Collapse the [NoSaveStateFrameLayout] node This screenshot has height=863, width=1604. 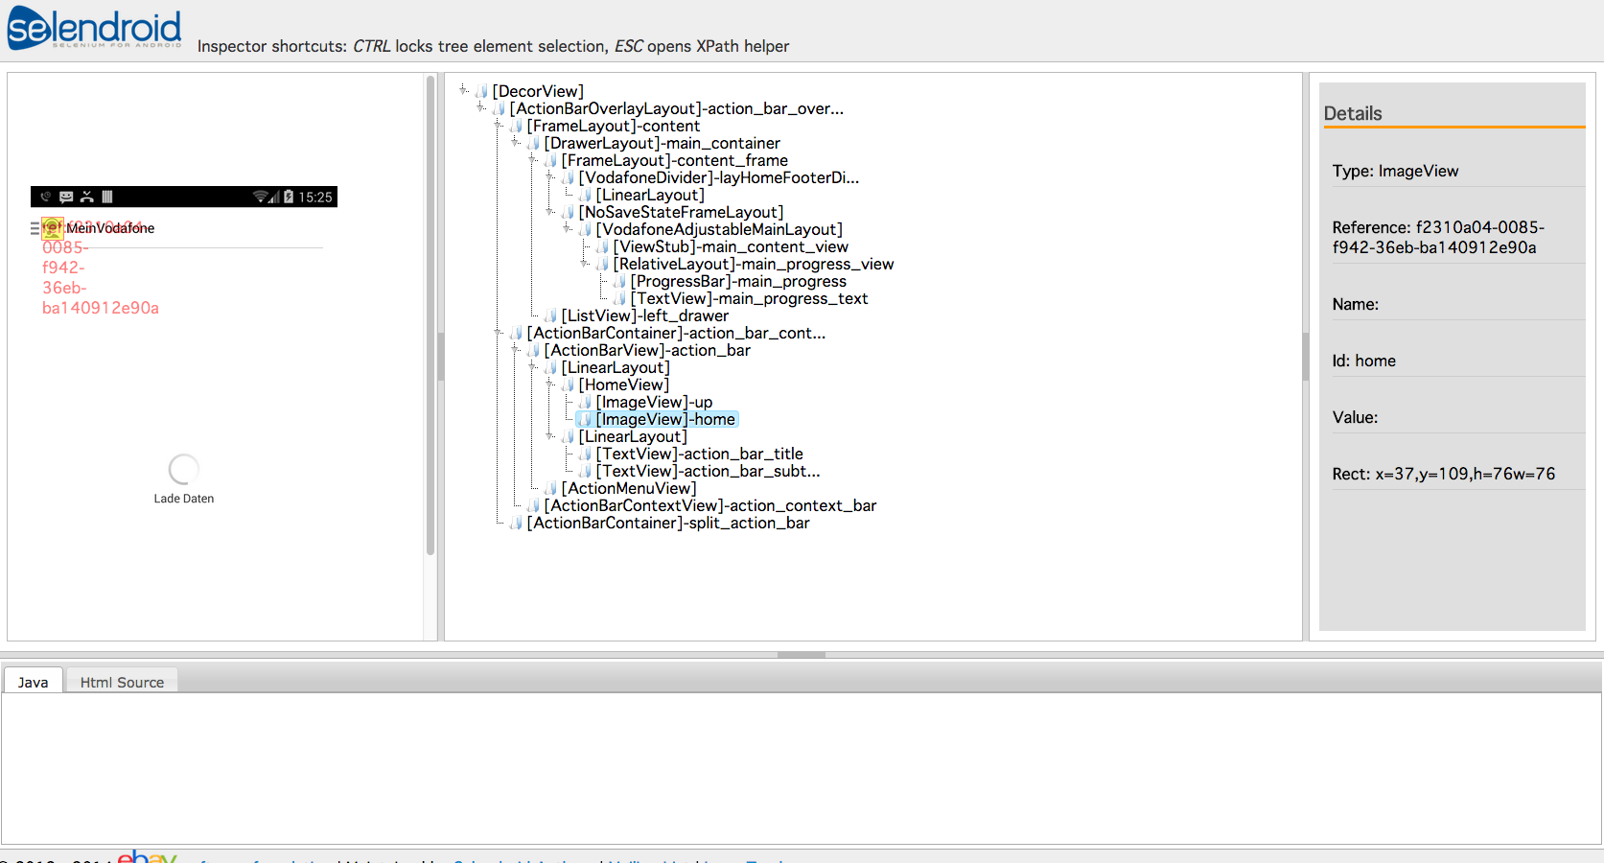click(550, 210)
